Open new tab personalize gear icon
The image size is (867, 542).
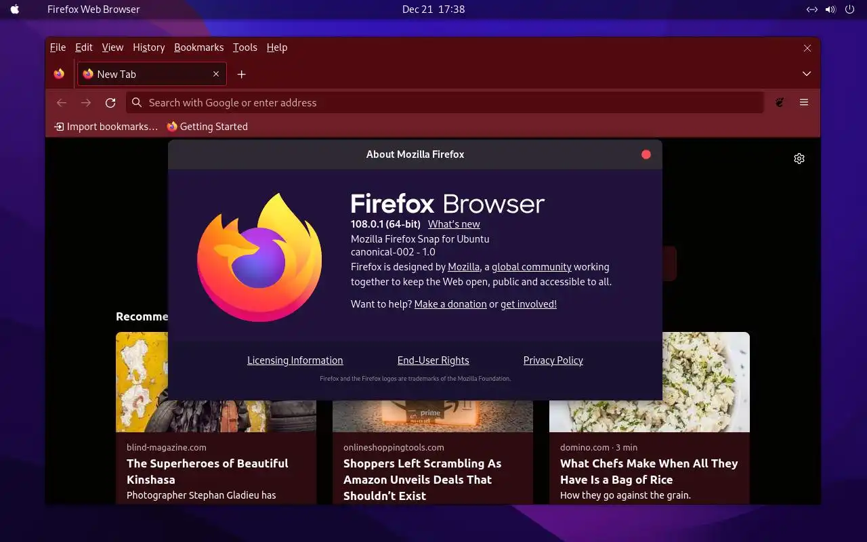pos(799,159)
